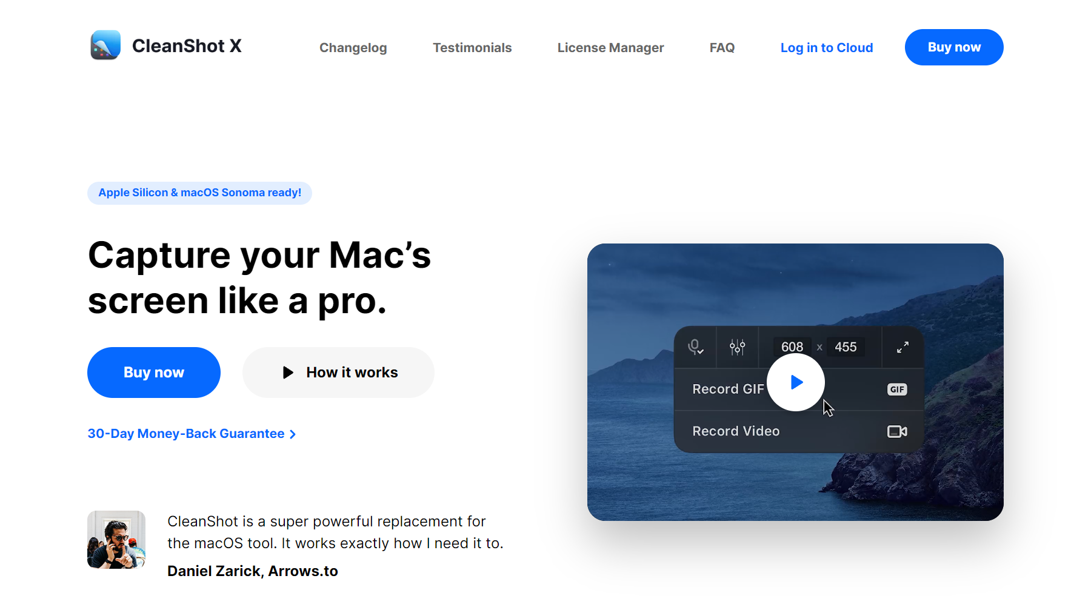Click Daniel Zarick's avatar photo
This screenshot has width=1091, height=613.
(116, 540)
